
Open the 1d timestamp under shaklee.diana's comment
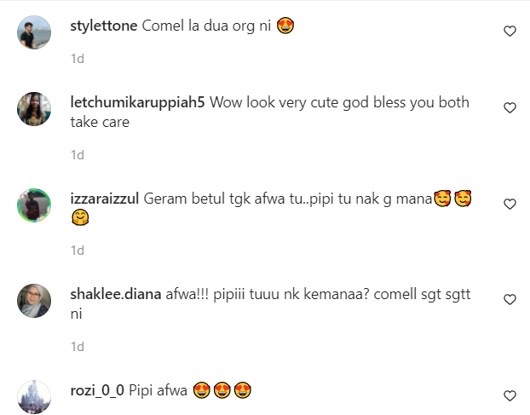click(78, 347)
